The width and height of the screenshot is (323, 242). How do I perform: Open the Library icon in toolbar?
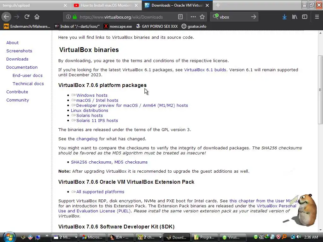pos(295,17)
